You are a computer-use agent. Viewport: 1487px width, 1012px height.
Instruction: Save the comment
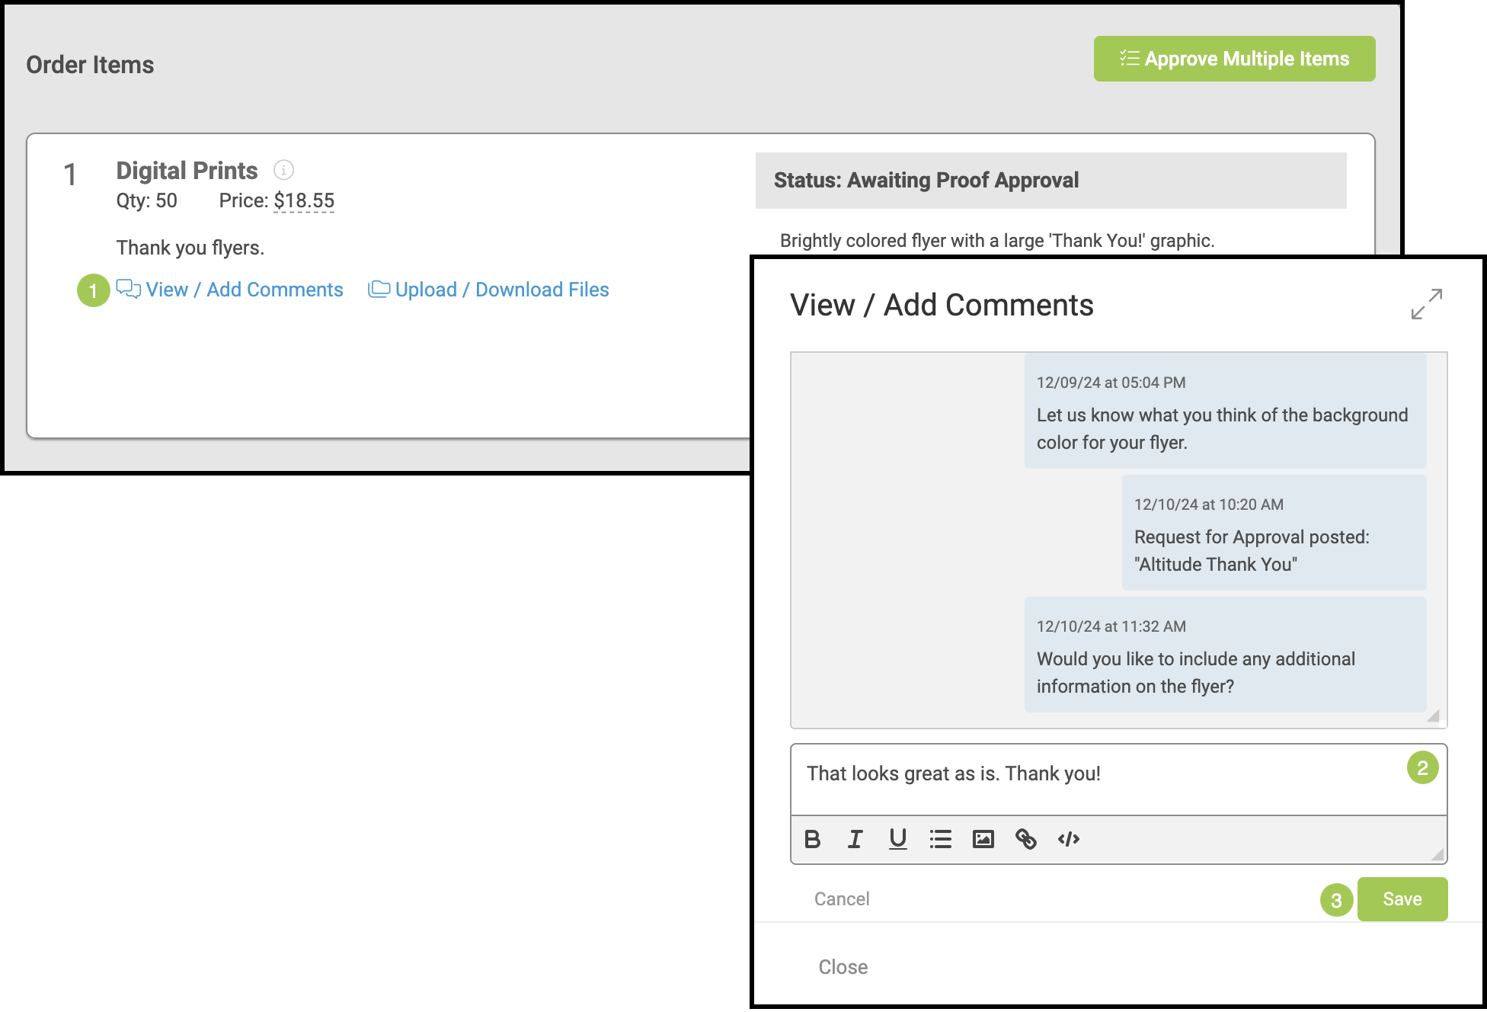[1402, 899]
